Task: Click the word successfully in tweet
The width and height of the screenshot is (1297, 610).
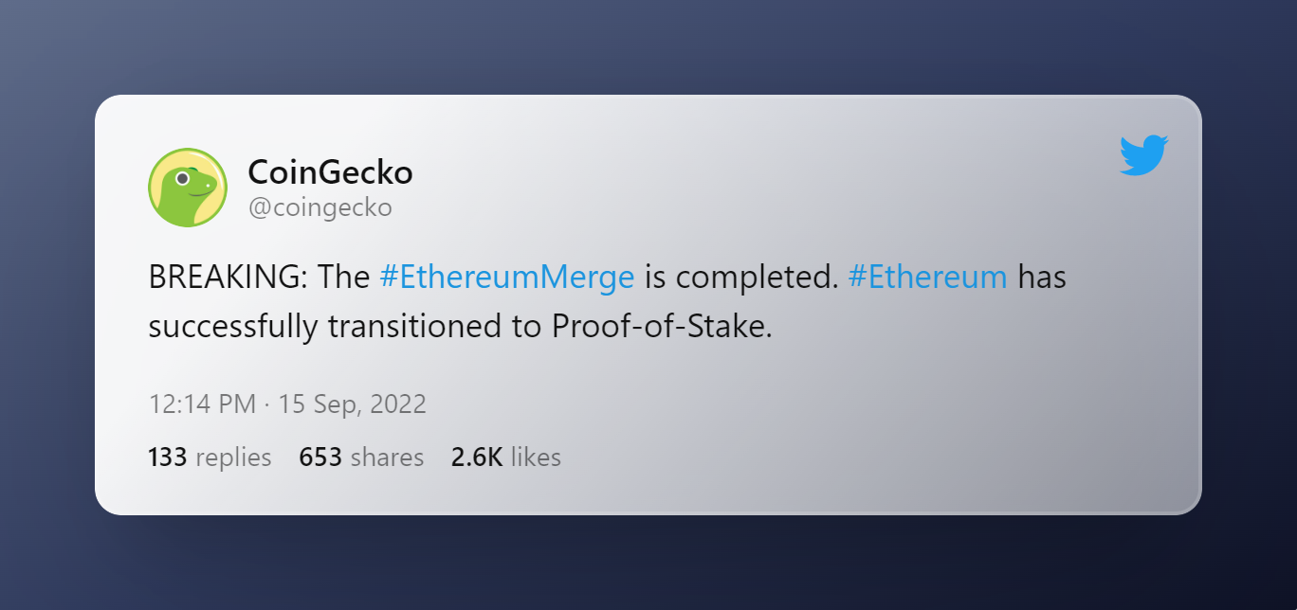Action: tap(233, 326)
